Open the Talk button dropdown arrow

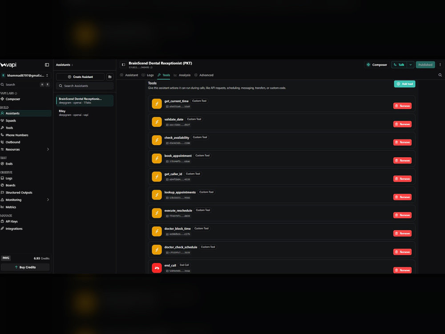click(410, 65)
